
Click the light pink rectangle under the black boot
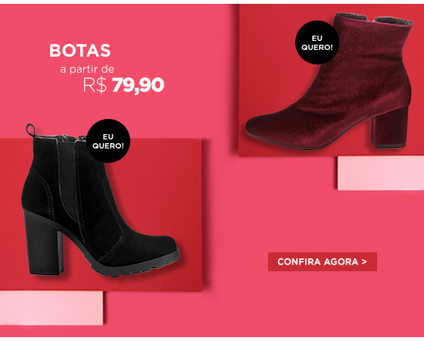tap(51, 308)
